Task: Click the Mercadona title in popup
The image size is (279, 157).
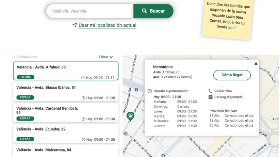Action: 163,67
